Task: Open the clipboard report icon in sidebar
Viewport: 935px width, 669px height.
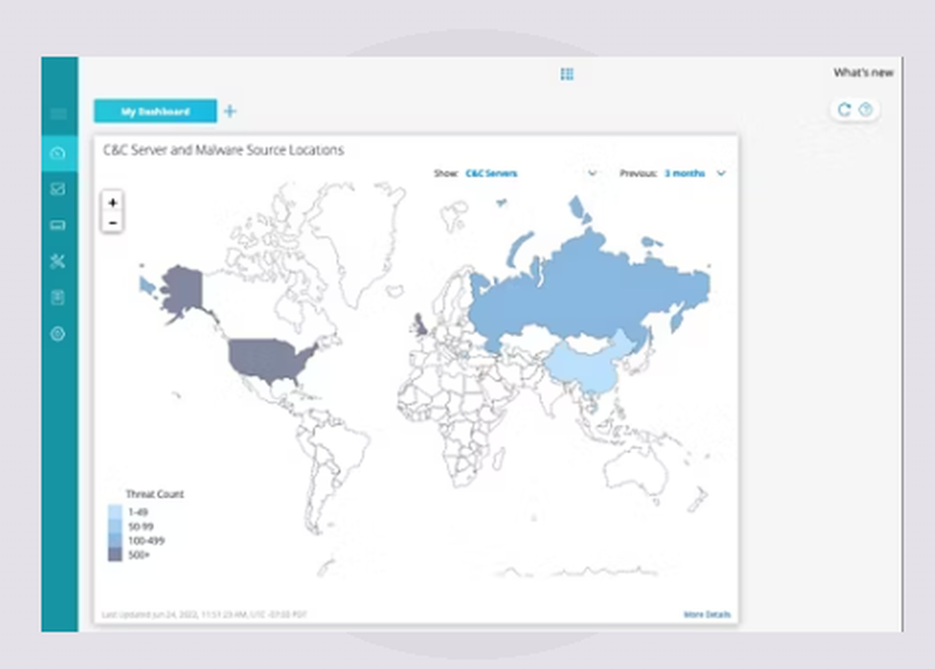Action: click(x=58, y=298)
